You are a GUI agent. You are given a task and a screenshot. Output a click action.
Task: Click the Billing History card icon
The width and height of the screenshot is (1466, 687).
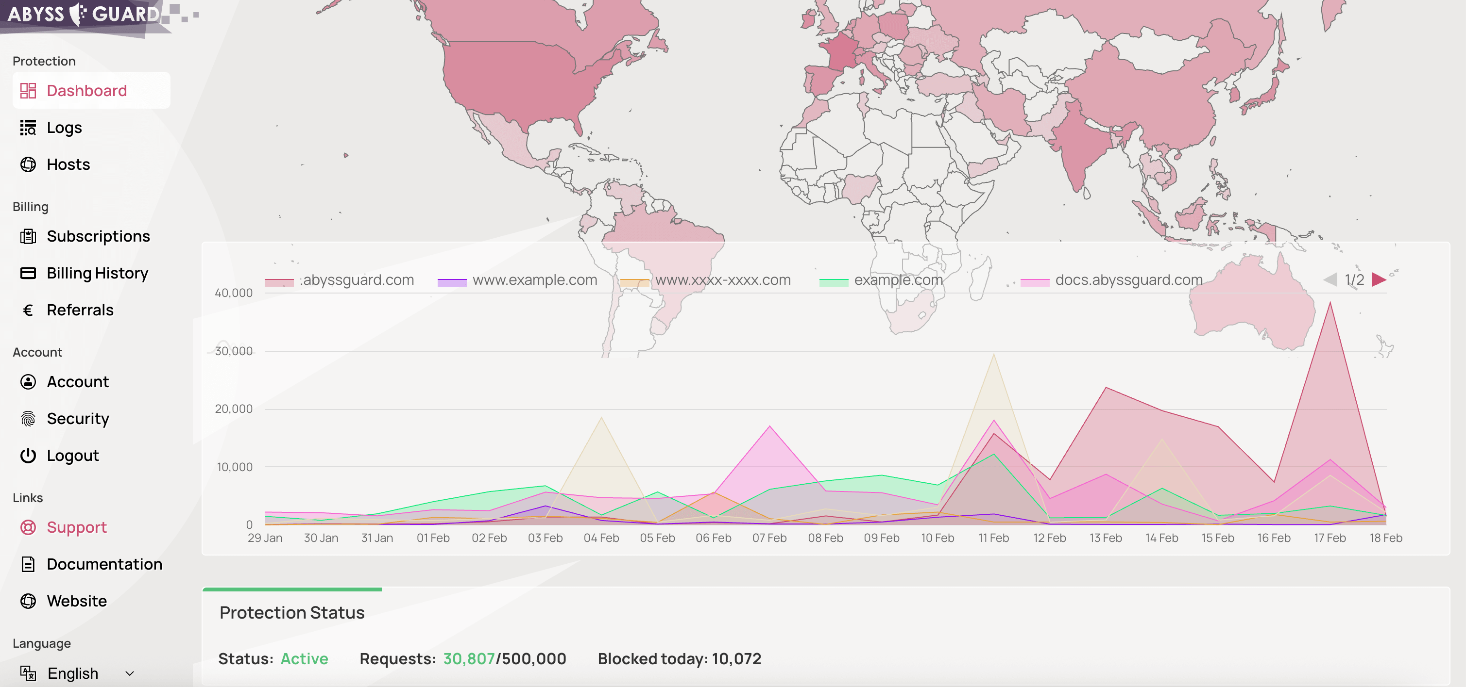(28, 273)
